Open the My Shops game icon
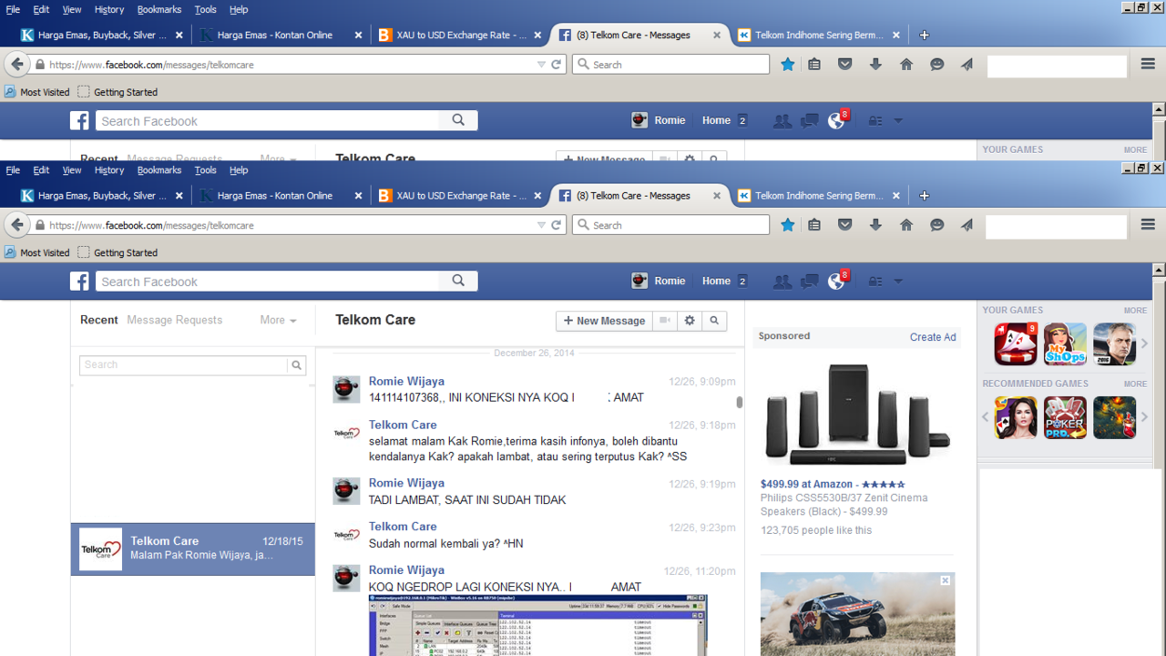Image resolution: width=1166 pixels, height=656 pixels. (1065, 343)
